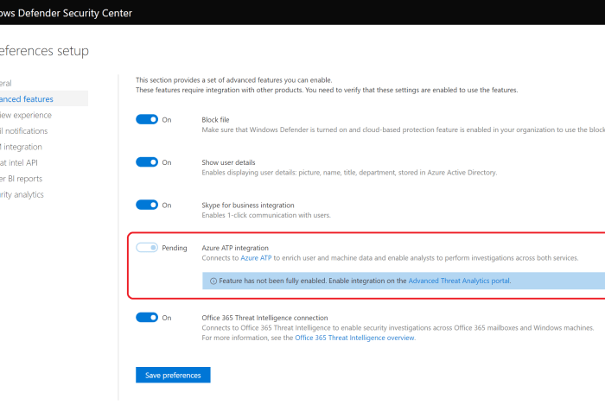Toggle Skype for business integration off
Screen dimensions: 605x411
point(147,205)
